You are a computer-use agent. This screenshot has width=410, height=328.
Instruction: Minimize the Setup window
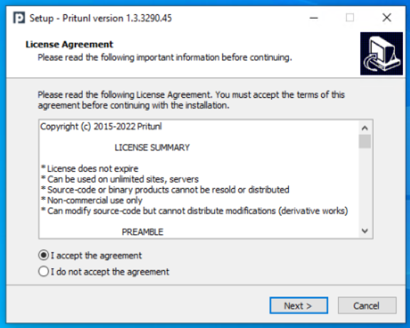coord(314,18)
